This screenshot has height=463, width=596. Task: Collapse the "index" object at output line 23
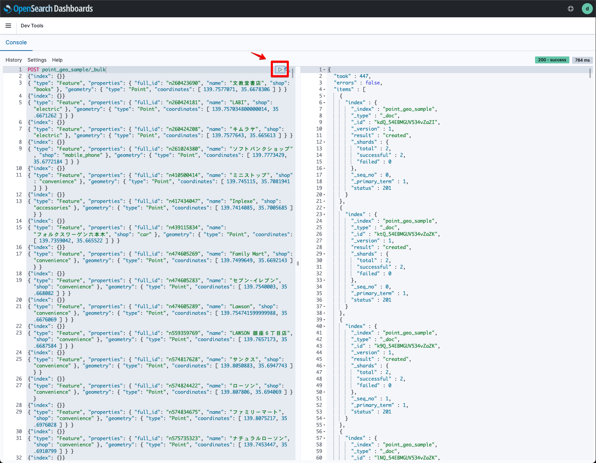point(324,214)
